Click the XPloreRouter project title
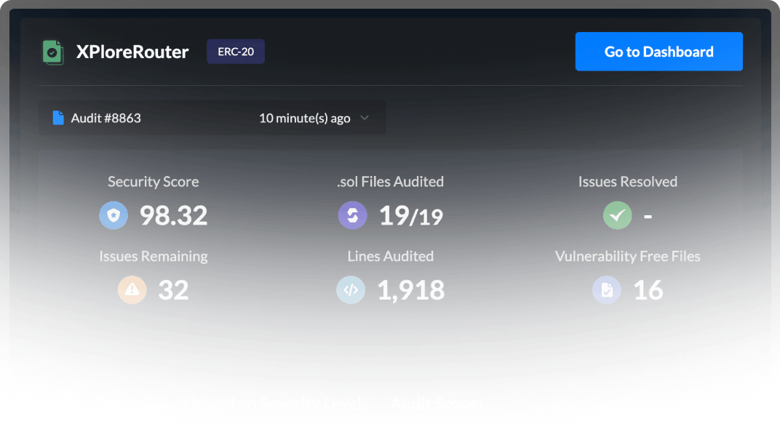This screenshot has height=445, width=780. click(x=132, y=52)
